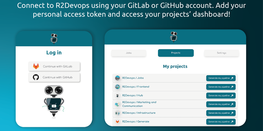Click the large robot illustration under login buttons
Viewport: 263px width, 131px height.
pyautogui.click(x=53, y=102)
